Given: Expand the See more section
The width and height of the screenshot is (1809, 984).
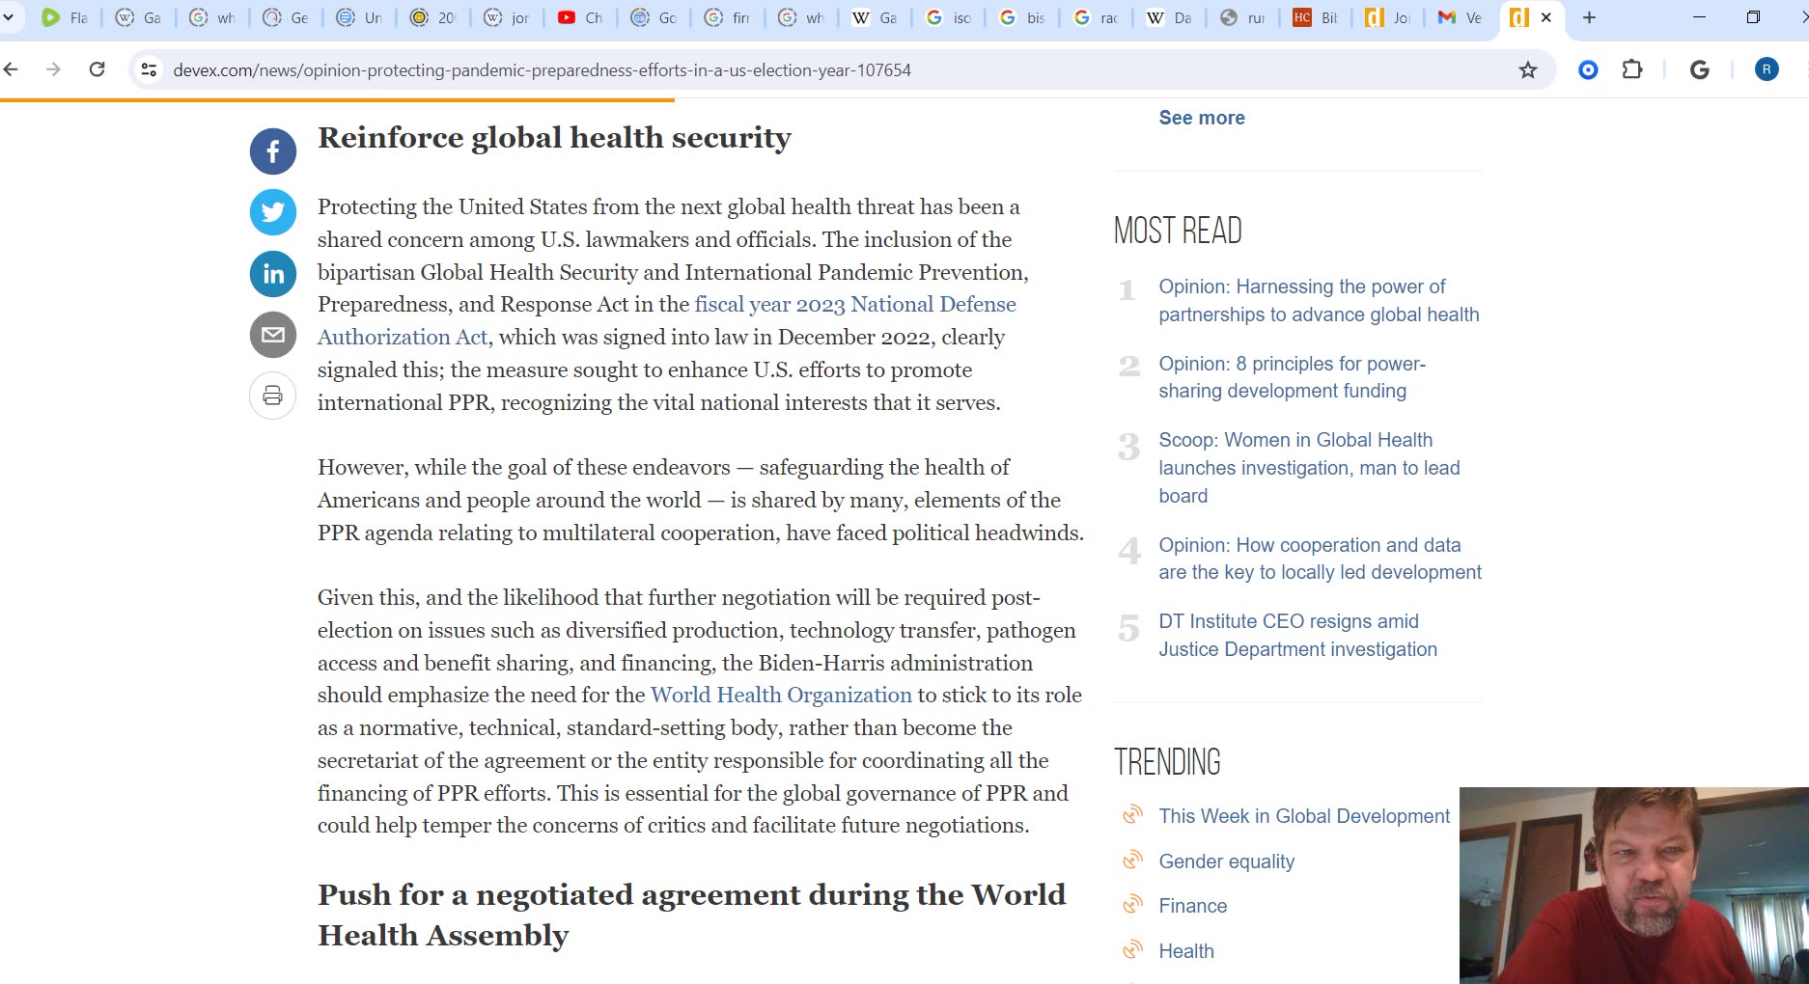Looking at the screenshot, I should pyautogui.click(x=1201, y=117).
